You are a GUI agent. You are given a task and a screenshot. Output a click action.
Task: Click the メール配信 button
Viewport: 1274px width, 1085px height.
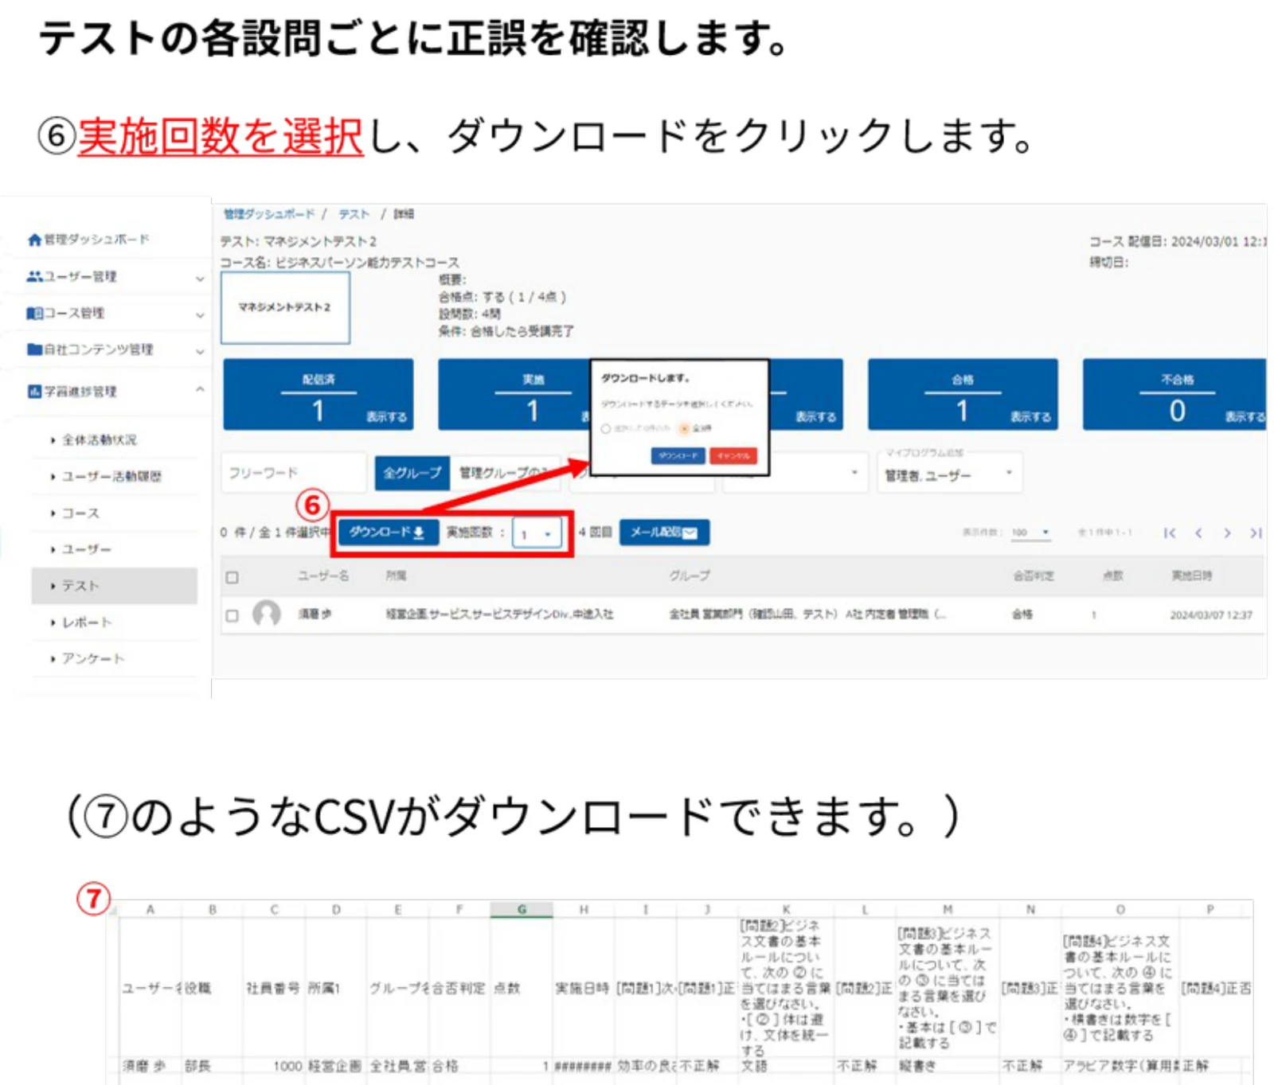tap(664, 533)
